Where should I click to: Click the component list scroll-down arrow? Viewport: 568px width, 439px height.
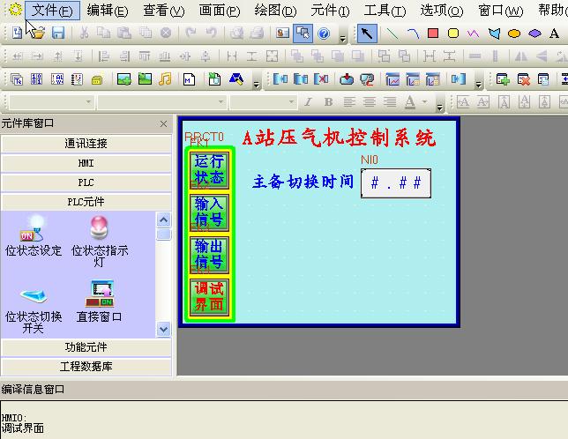163,329
